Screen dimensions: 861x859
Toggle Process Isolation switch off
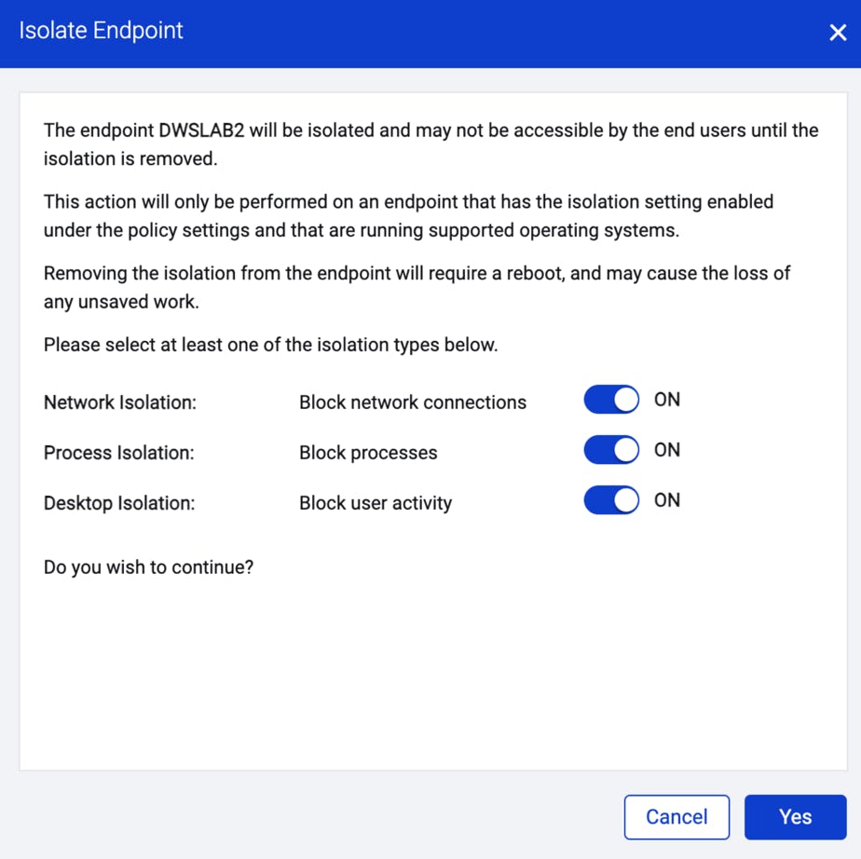(611, 450)
